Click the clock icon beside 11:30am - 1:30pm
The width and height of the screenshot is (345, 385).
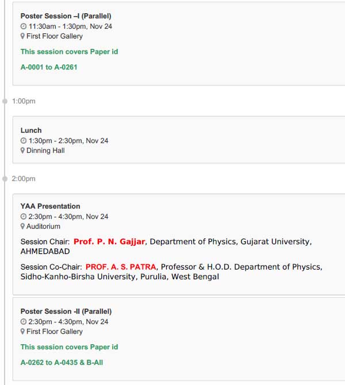pyautogui.click(x=24, y=26)
